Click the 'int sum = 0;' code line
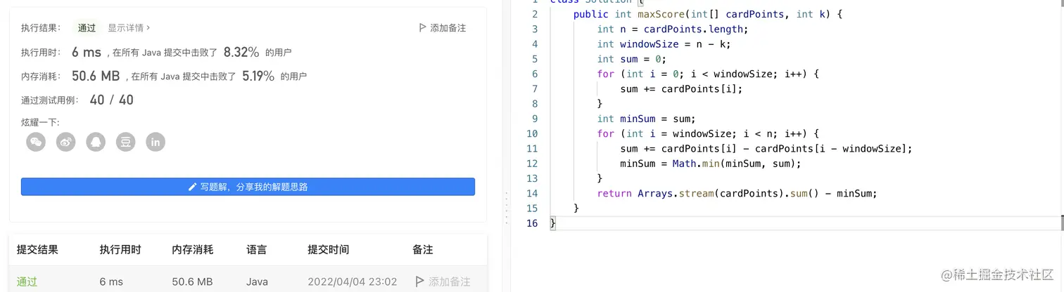The image size is (1064, 292). pyautogui.click(x=631, y=59)
